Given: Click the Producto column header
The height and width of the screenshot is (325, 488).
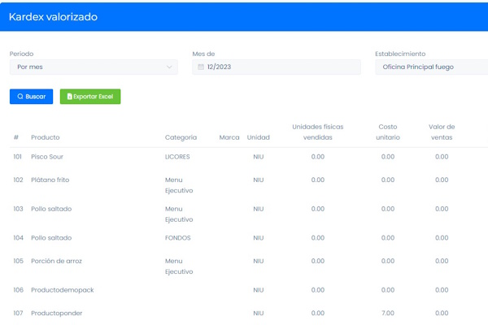Looking at the screenshot, I should 46,137.
